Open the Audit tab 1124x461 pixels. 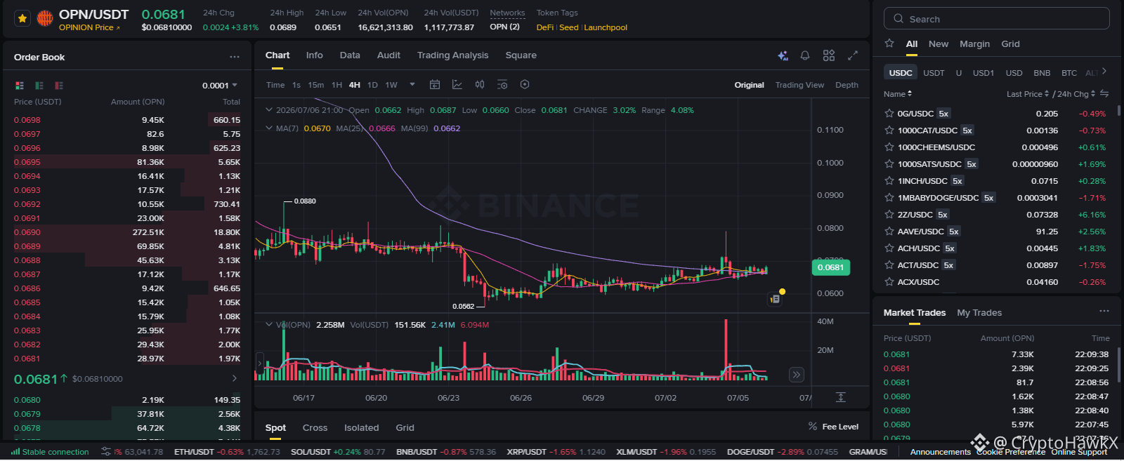point(388,55)
